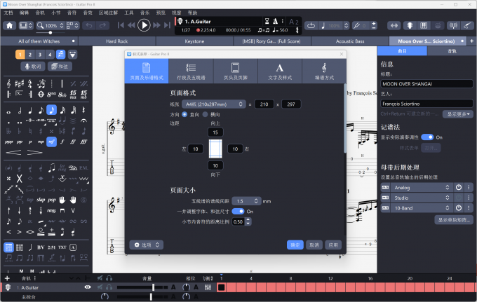Select voice 2 in the edition palette
477x302 pixels.
tap(29, 55)
